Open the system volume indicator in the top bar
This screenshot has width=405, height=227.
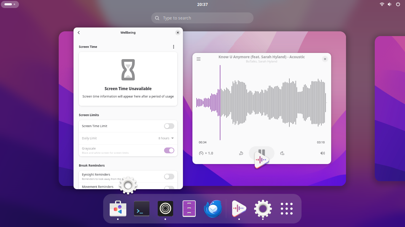(x=390, y=4)
